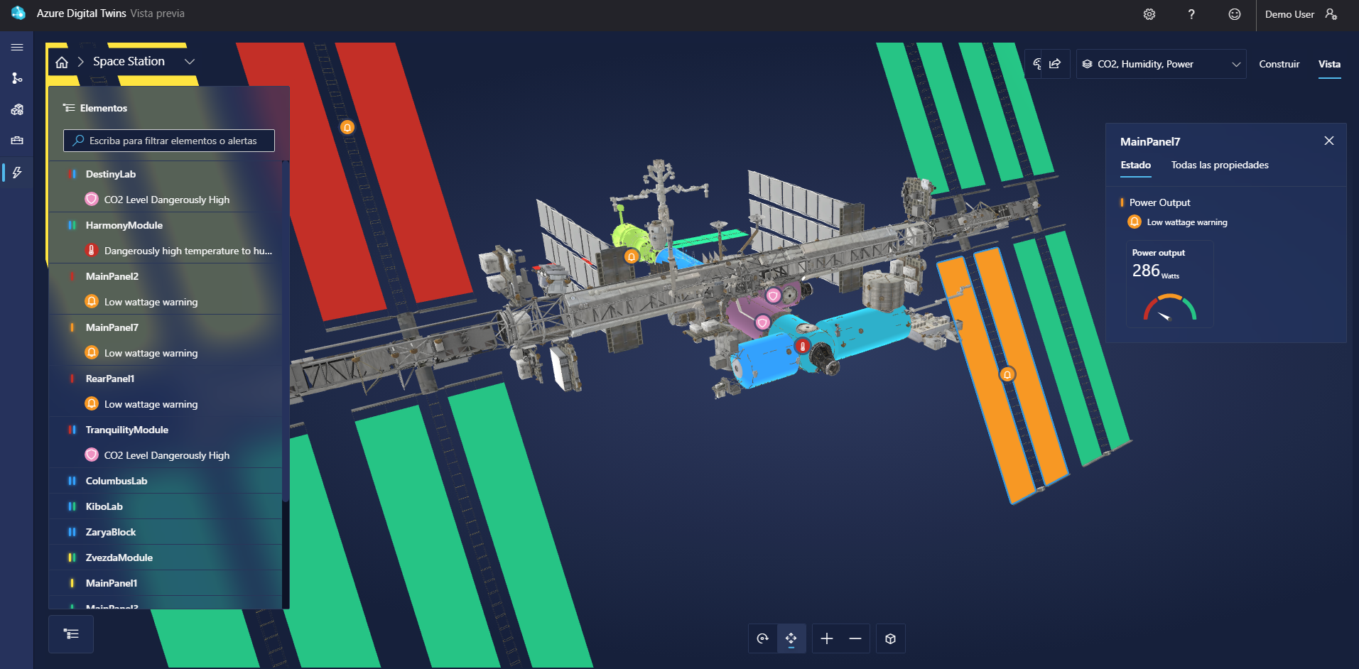Expand the Space Station scene dropdown
The image size is (1359, 669).
click(x=190, y=62)
